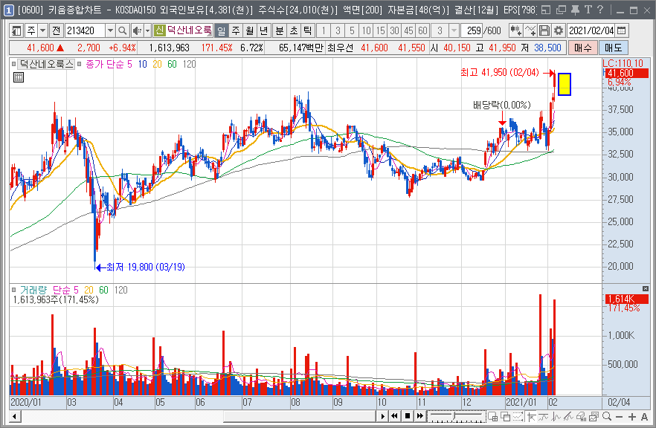Image resolution: width=656 pixels, height=428 pixels.
Task: Adjust the chart zoom slider at bottom
Action: tap(455, 416)
